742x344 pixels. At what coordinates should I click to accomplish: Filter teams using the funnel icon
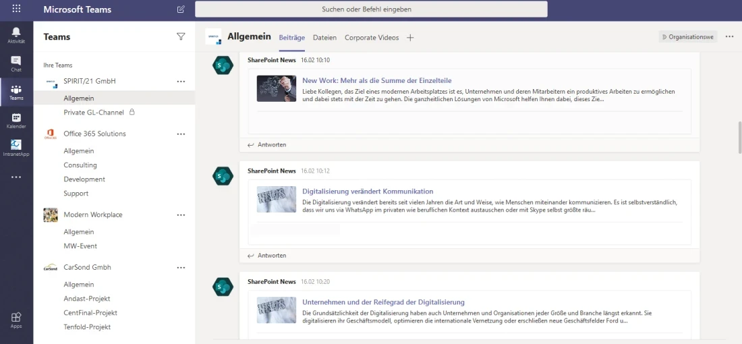(181, 37)
